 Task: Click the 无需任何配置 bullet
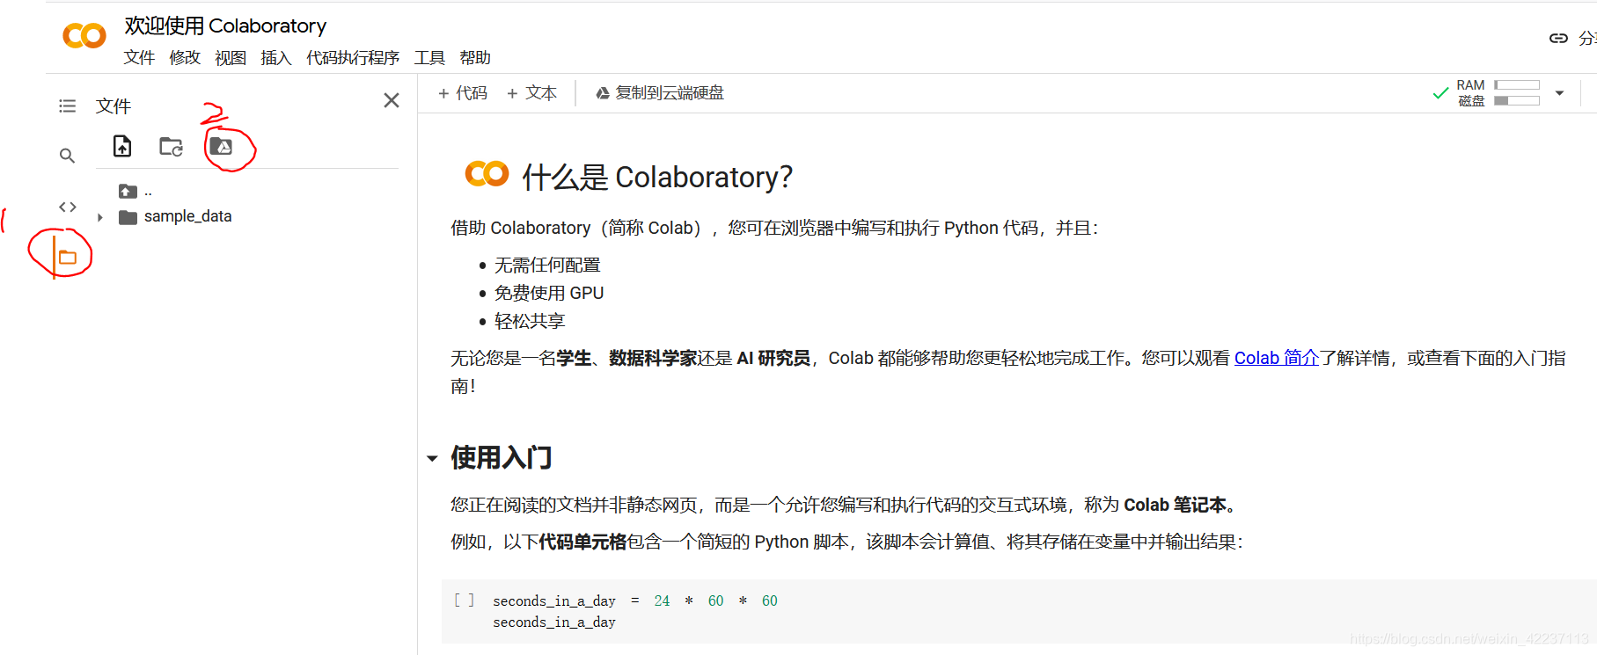click(547, 265)
